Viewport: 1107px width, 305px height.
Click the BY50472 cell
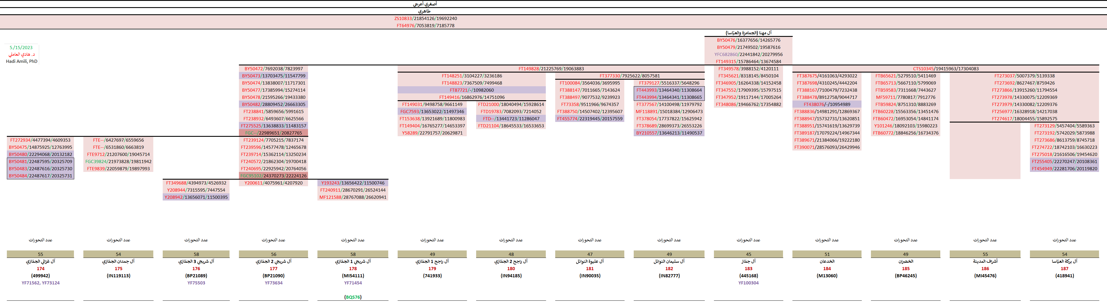pos(273,69)
